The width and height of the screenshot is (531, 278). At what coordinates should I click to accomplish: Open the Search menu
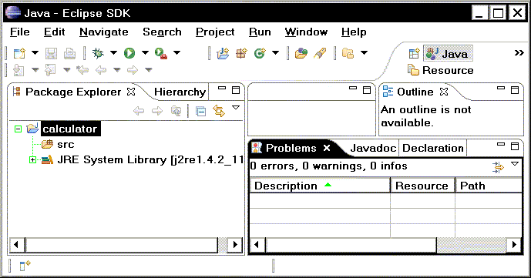point(162,32)
